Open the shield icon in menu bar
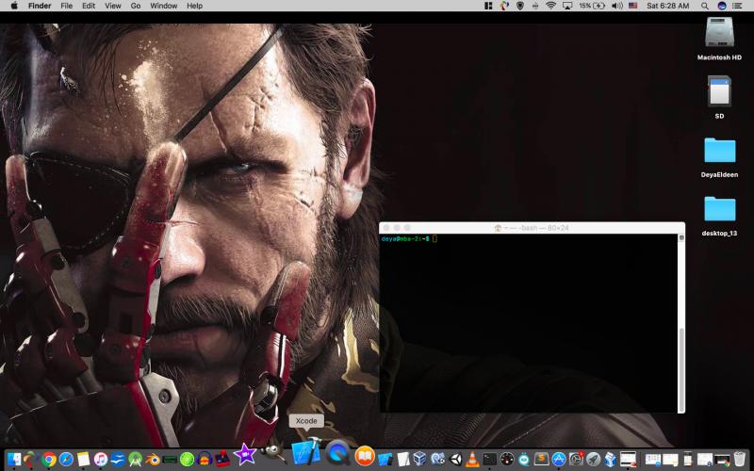Screen dimensions: 754x471 pos(520,6)
